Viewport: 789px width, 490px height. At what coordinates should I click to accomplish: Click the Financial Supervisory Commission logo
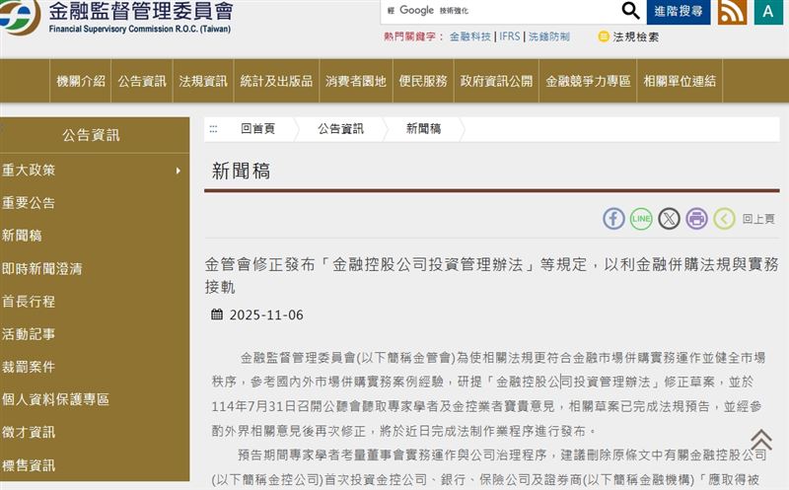tap(19, 16)
